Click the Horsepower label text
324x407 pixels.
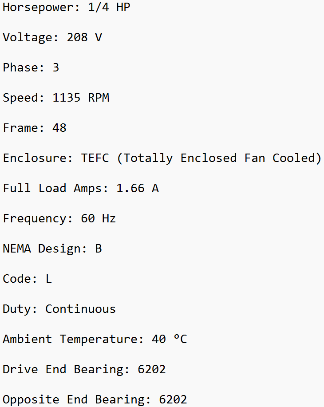(34, 7)
